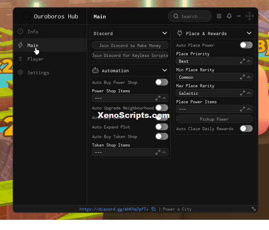This screenshot has height=230, width=269.
Task: Click the Main page title in header
Action: coord(100,17)
